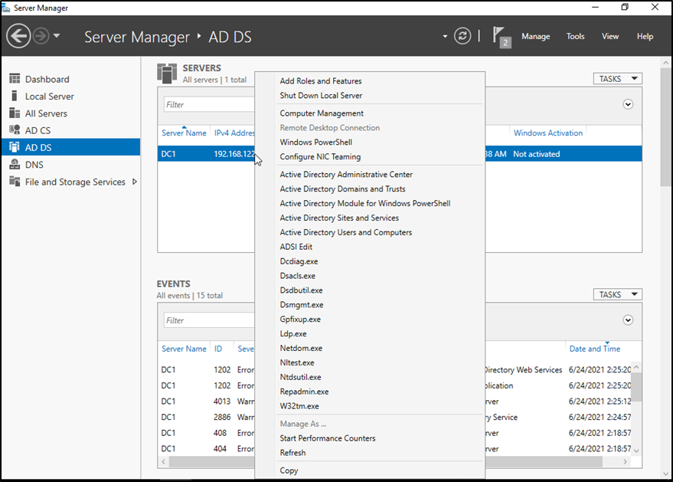673x482 pixels.
Task: Click the Events list vertical scrollbar
Action: point(636,385)
